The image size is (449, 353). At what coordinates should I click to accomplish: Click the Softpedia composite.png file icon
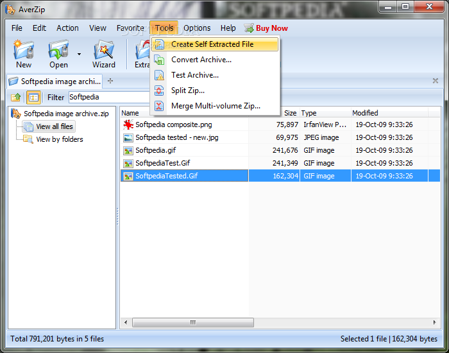point(128,125)
